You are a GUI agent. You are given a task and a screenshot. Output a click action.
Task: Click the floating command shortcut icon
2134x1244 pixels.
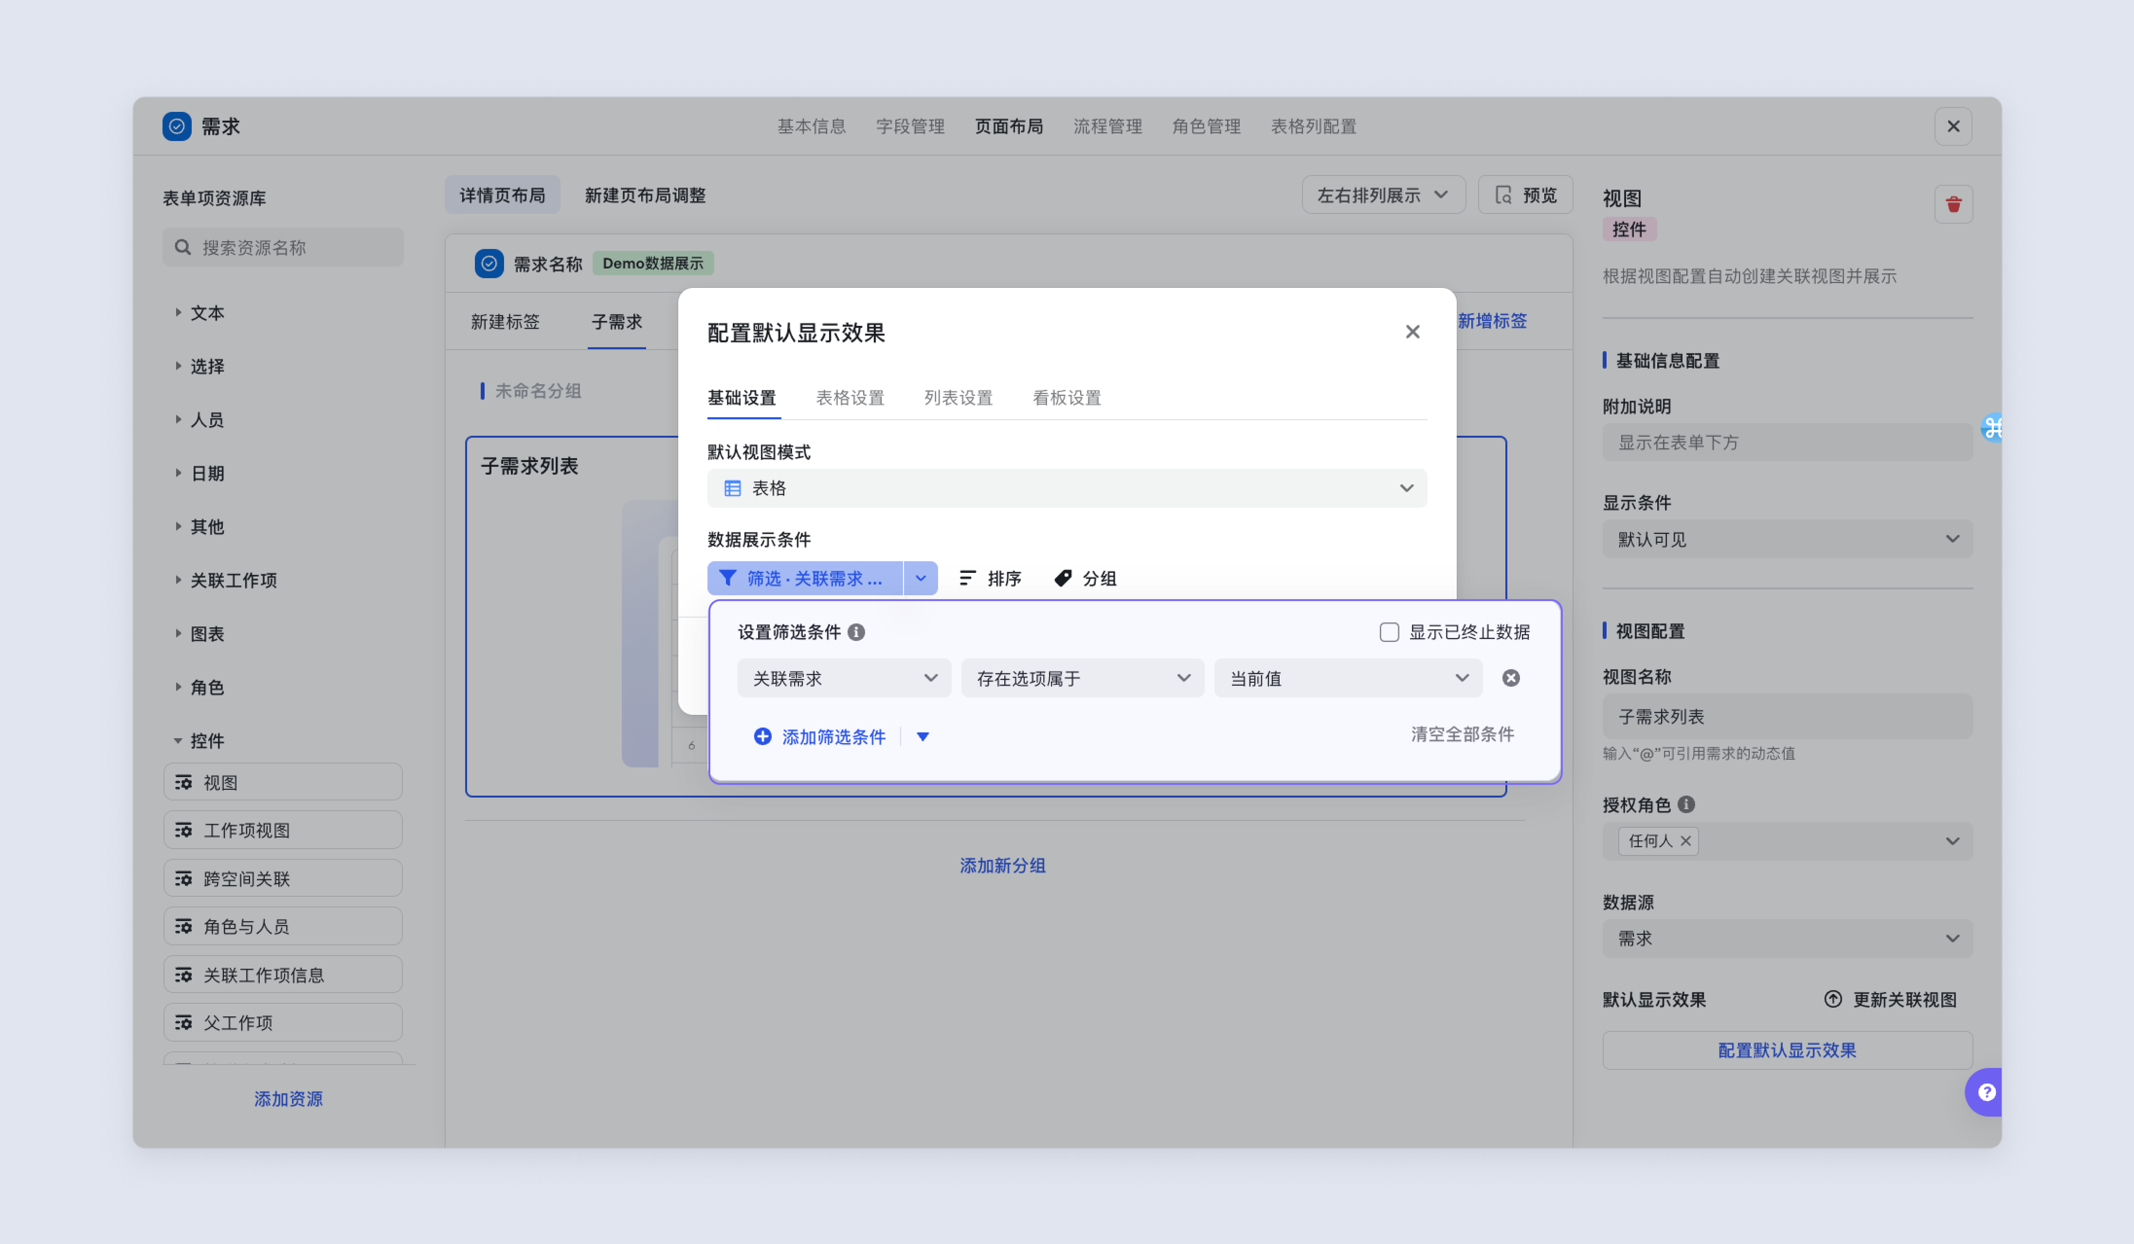pos(1992,428)
